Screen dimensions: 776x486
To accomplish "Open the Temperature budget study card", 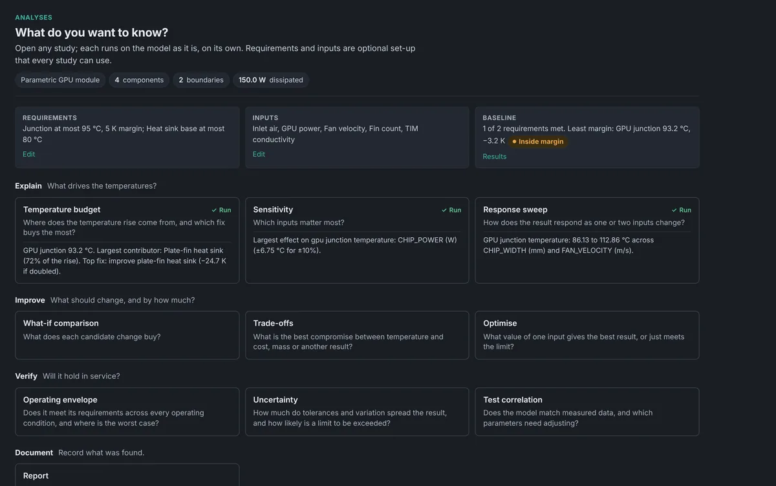I will click(127, 240).
